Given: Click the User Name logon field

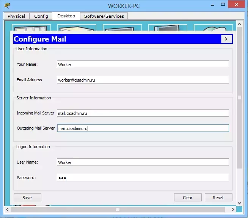Looking at the screenshot, I should click(143, 162).
